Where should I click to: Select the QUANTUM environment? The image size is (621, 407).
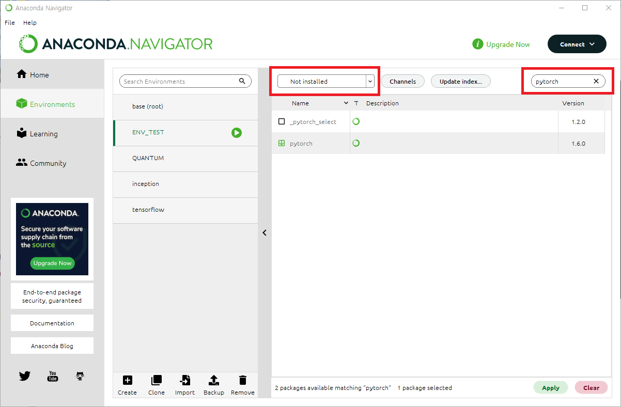click(x=185, y=159)
